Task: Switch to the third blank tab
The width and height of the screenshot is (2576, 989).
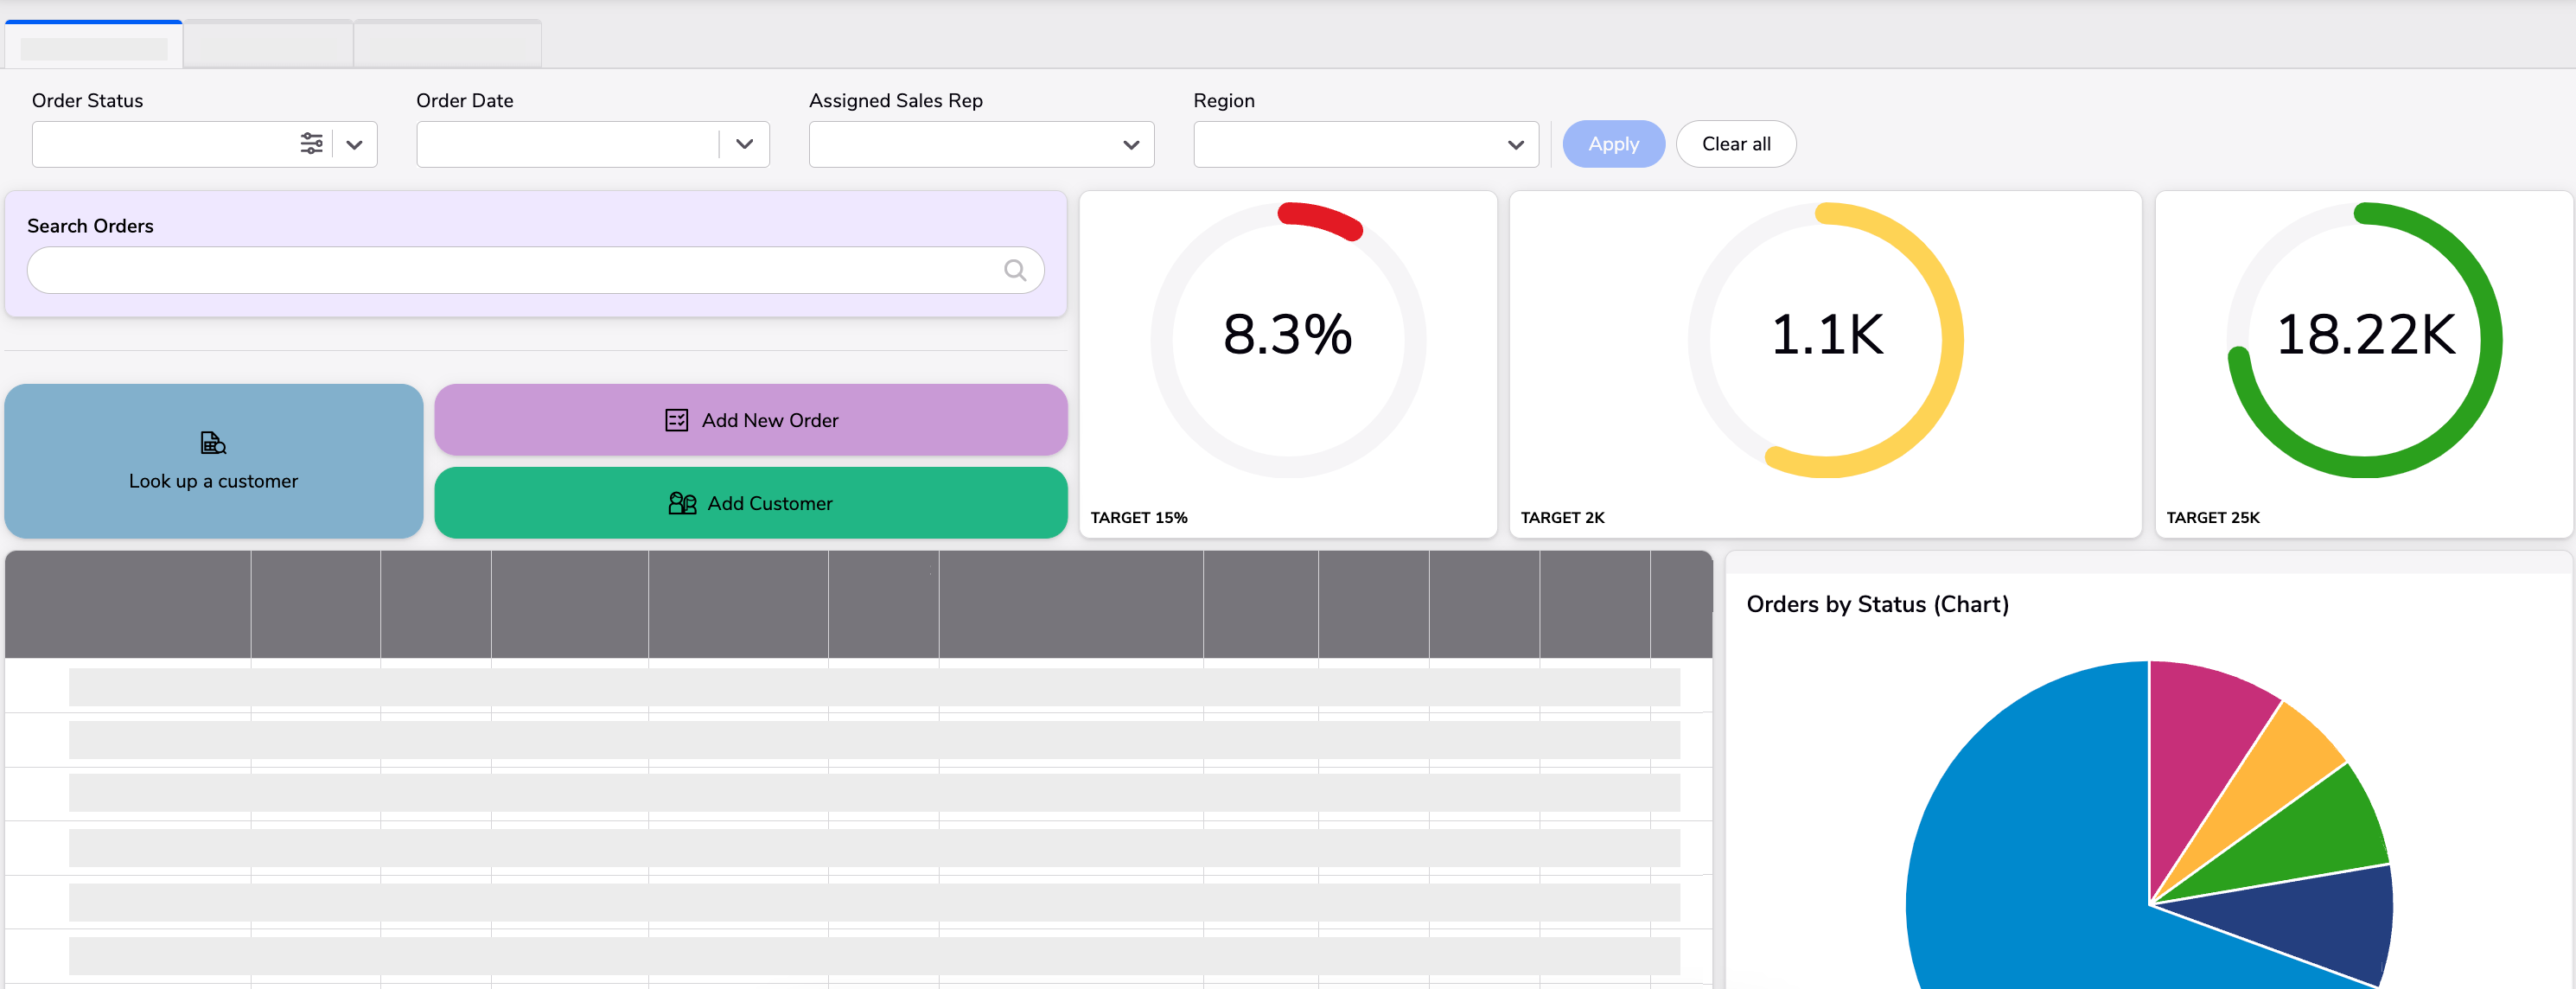Action: [x=448, y=45]
